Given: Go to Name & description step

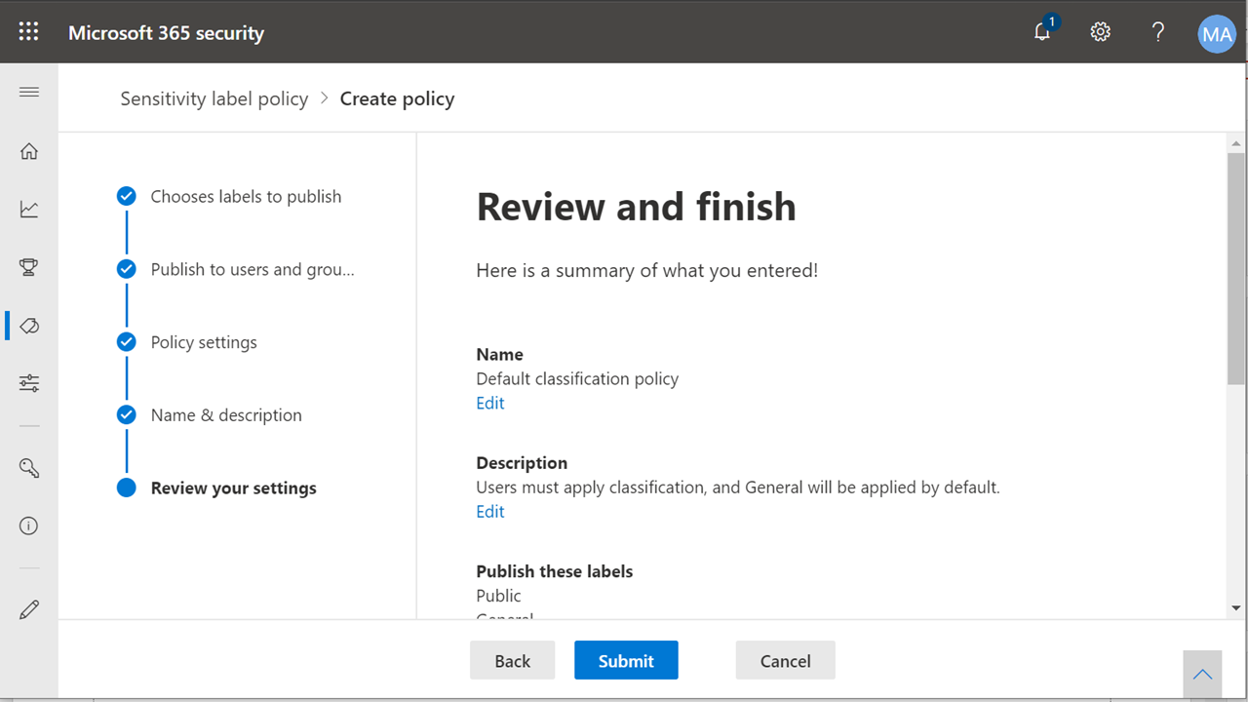Looking at the screenshot, I should 226,415.
